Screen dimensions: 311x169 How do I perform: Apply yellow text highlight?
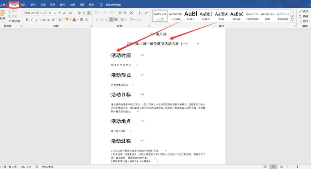tap(67, 19)
